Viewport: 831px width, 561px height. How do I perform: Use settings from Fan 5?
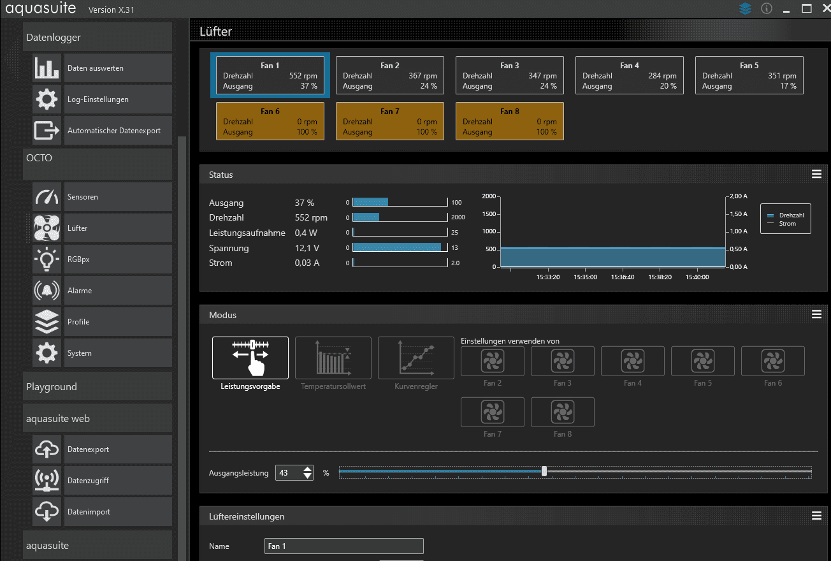point(703,361)
